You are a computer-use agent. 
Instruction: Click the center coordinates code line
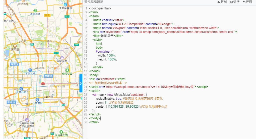[x=132, y=107]
